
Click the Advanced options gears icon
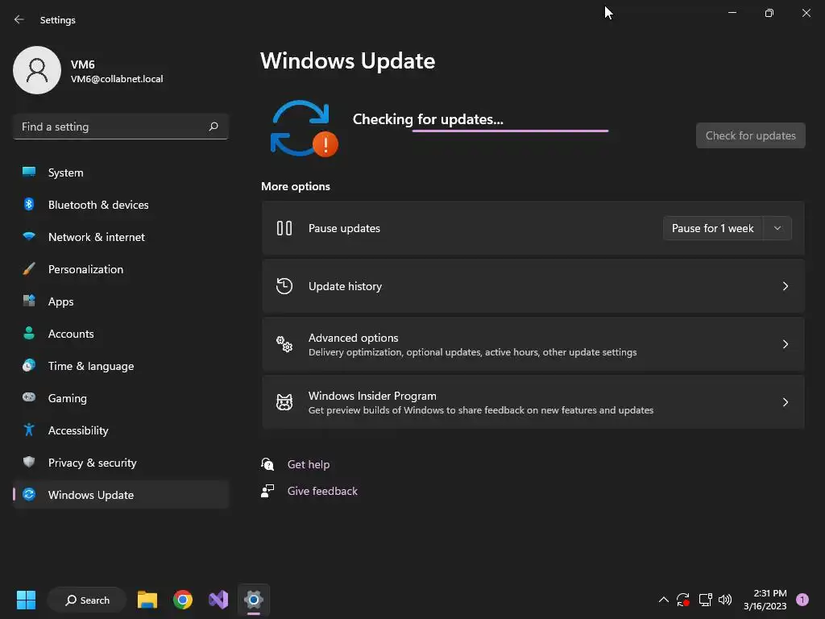284,344
